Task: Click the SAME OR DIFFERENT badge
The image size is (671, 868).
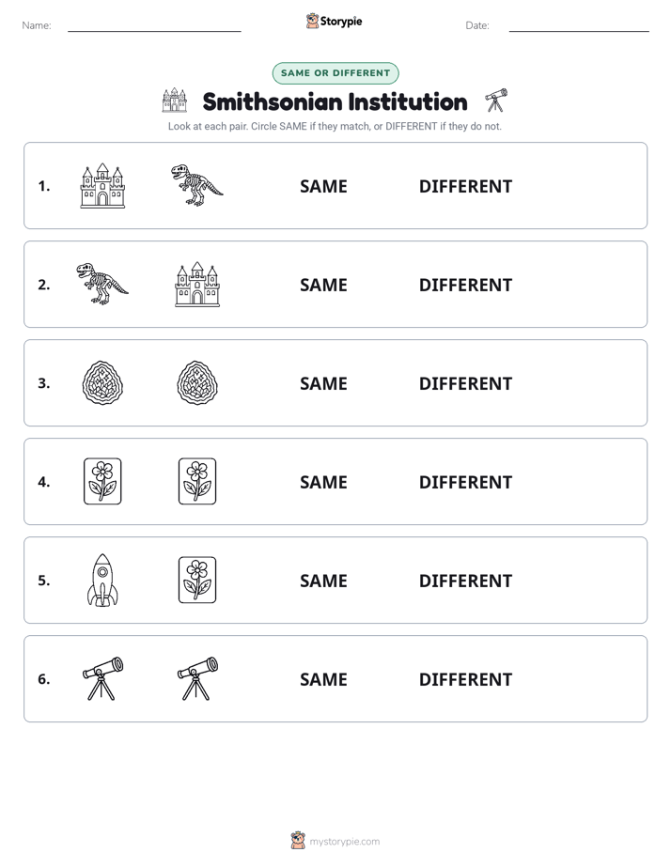Action: 335,73
